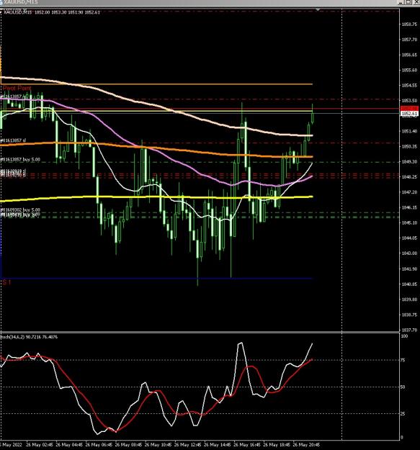Click the '26 May 02:45' time label
The image size is (420, 450).
tap(40, 445)
